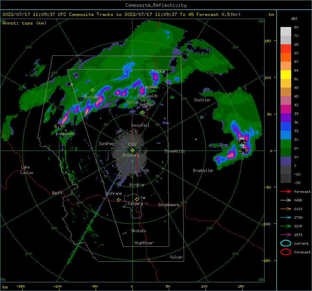Image resolution: width=312 pixels, height=291 pixels.
Task: Click the yellow diamond marker below Cochrane
Action: (119, 200)
